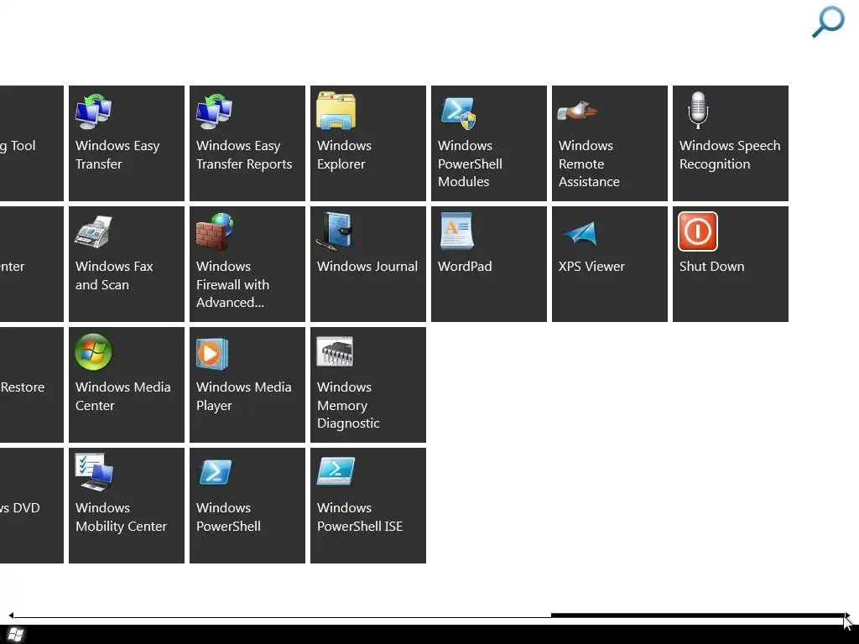Start Windows Remote Assistance icon

click(x=577, y=112)
